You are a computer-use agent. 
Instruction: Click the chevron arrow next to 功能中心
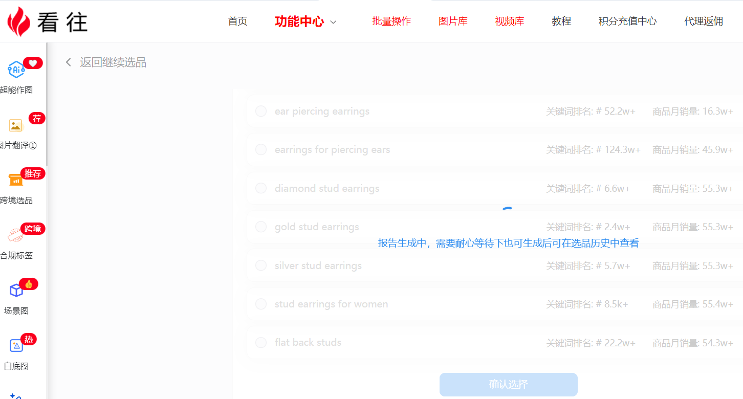[x=333, y=22]
